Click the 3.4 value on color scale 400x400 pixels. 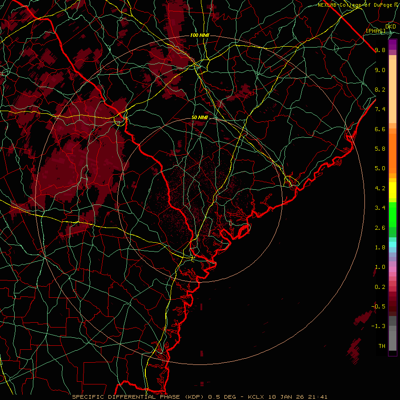click(x=380, y=208)
